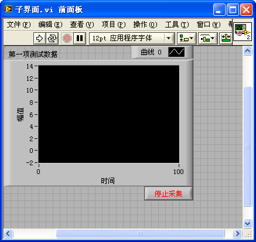Click the Run arrow button
The height and width of the screenshot is (242, 256).
(x=40, y=38)
